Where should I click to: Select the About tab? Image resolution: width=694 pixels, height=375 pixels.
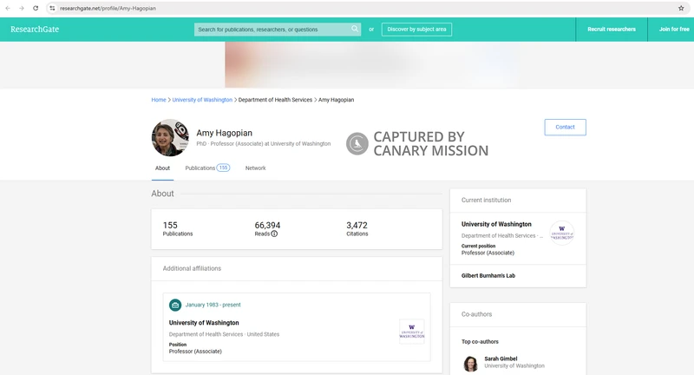[x=162, y=168]
